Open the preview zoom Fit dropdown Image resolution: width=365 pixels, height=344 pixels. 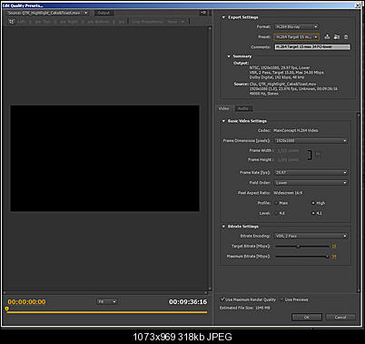click(106, 301)
